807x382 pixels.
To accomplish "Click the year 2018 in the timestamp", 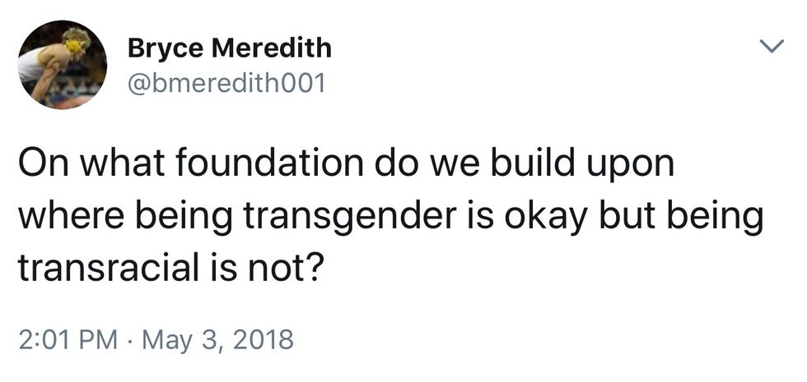I will pos(264,339).
